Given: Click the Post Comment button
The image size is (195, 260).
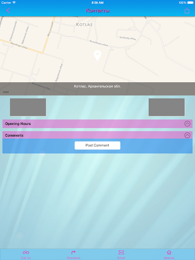Looking at the screenshot, I should point(97,145).
